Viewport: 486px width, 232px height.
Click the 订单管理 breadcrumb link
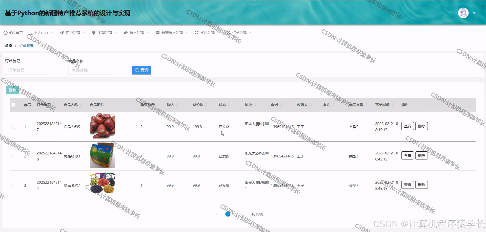pyautogui.click(x=26, y=46)
